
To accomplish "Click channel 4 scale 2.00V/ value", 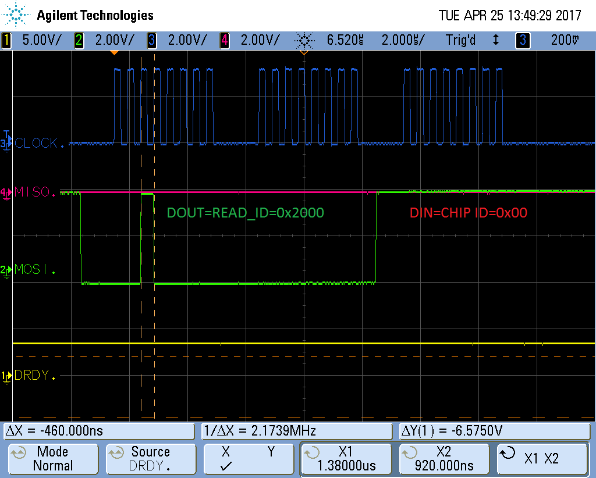I will pyautogui.click(x=260, y=40).
